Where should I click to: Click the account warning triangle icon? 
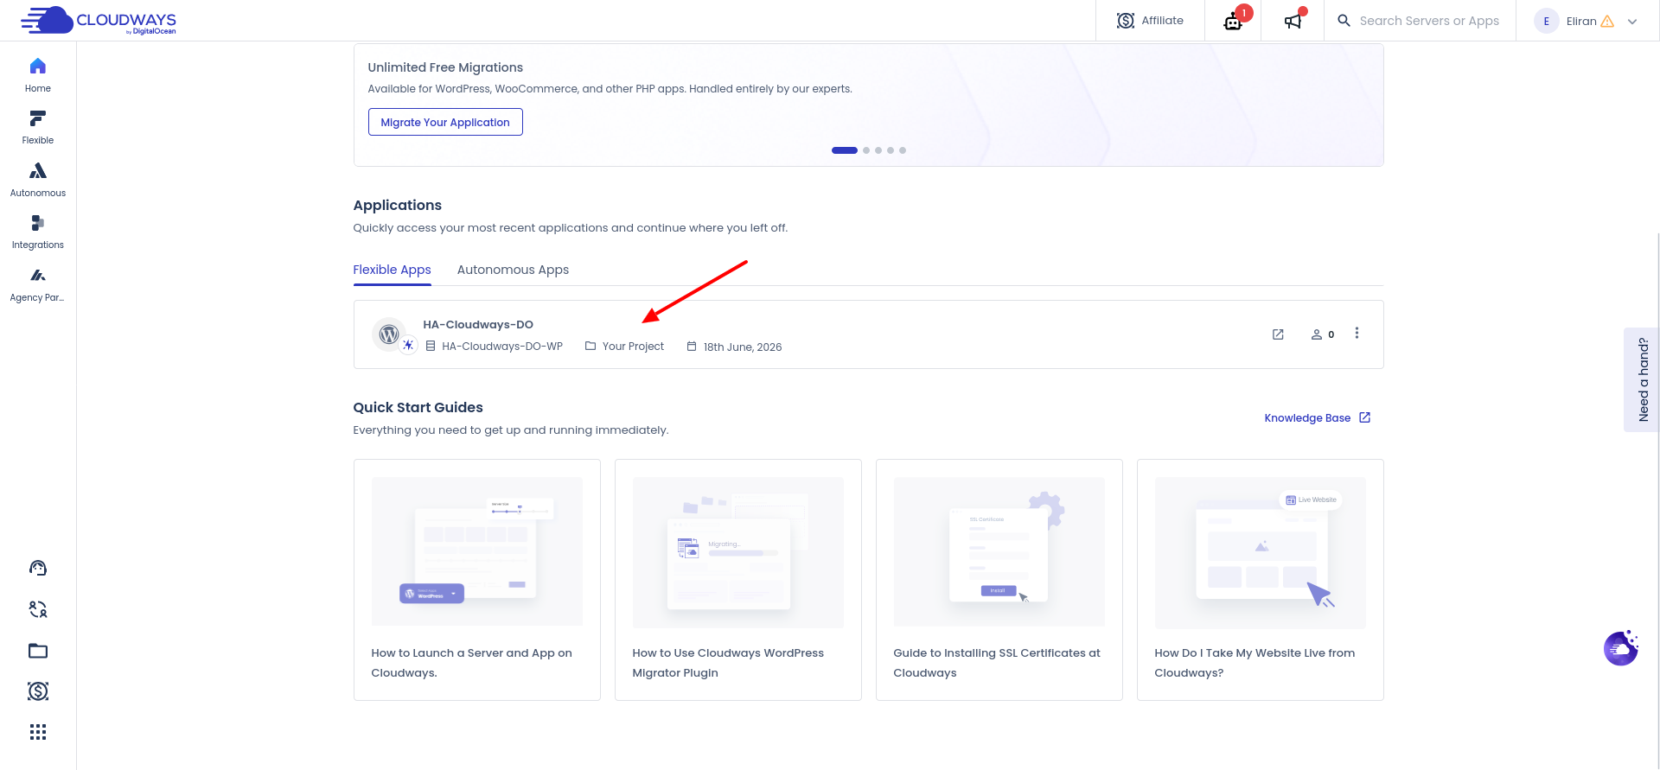[1607, 22]
